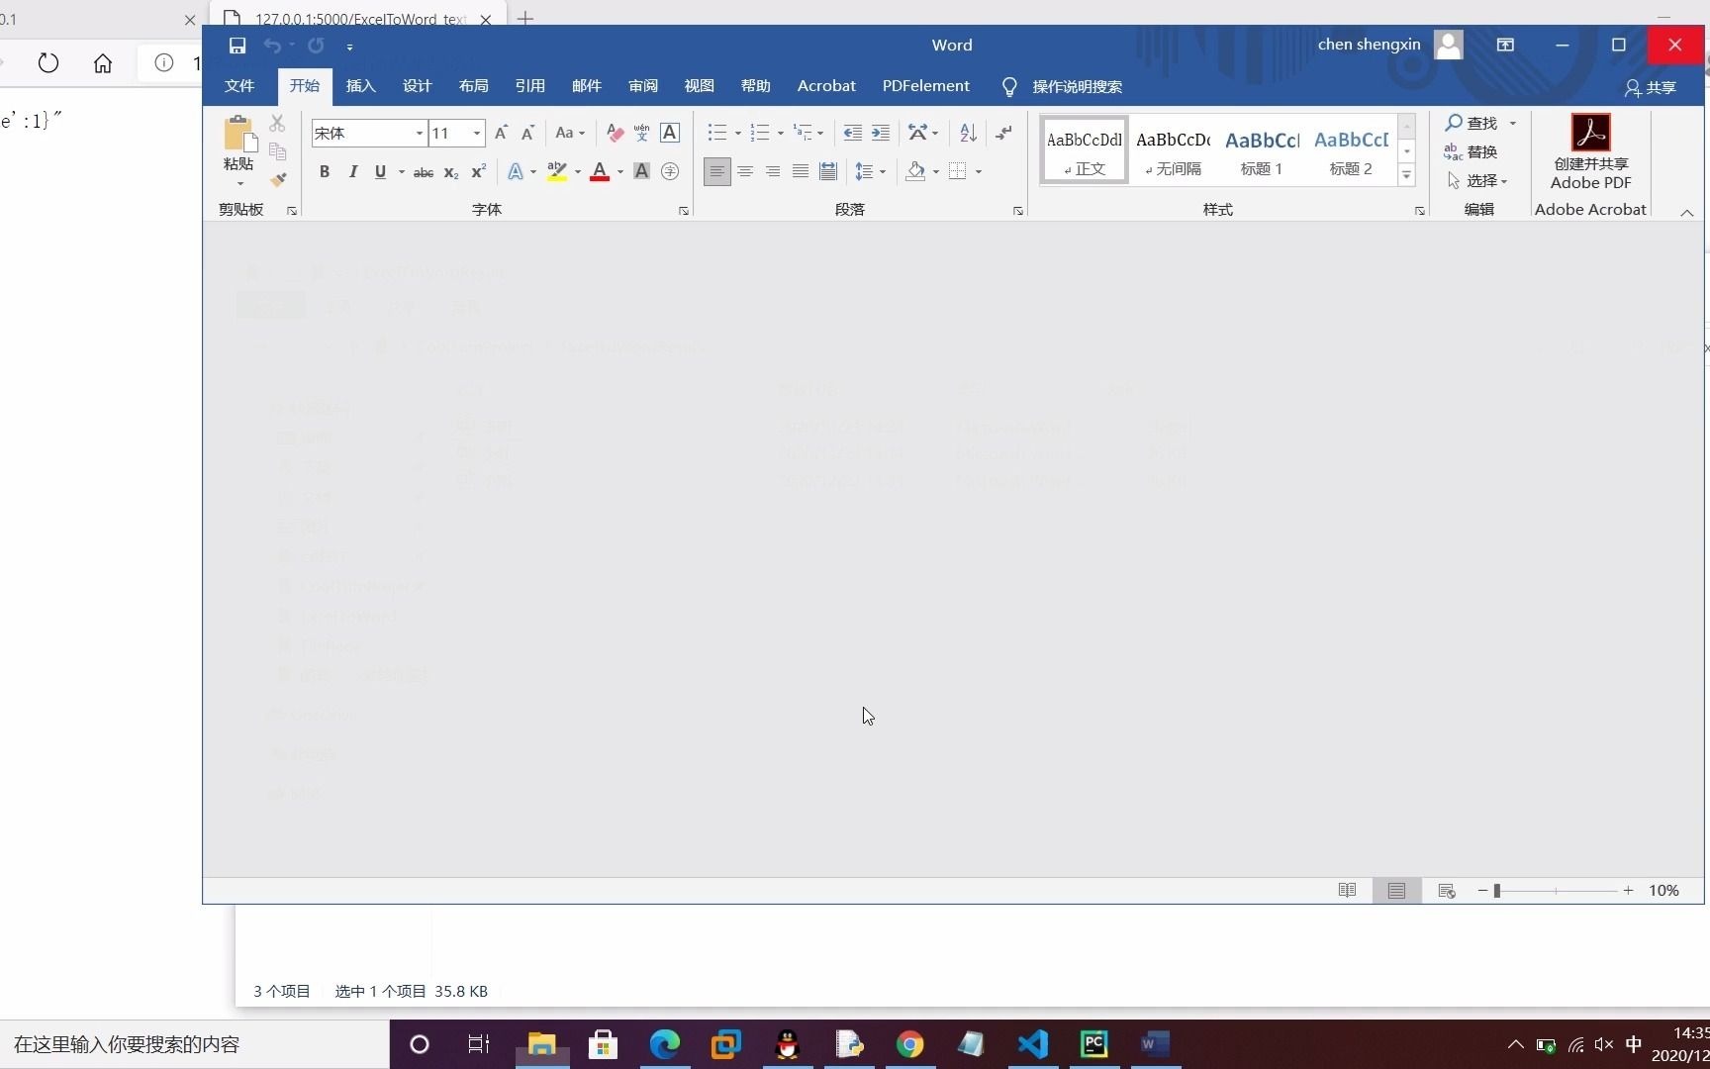
Task: Open PyCharm from the Windows taskbar
Action: coord(1093,1044)
